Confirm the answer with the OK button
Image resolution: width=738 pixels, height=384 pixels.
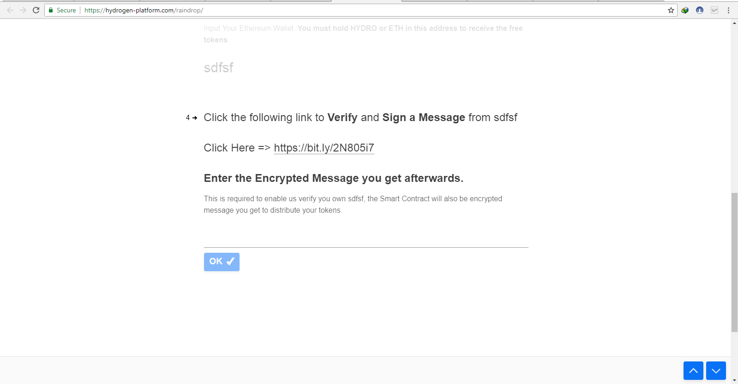pos(222,262)
